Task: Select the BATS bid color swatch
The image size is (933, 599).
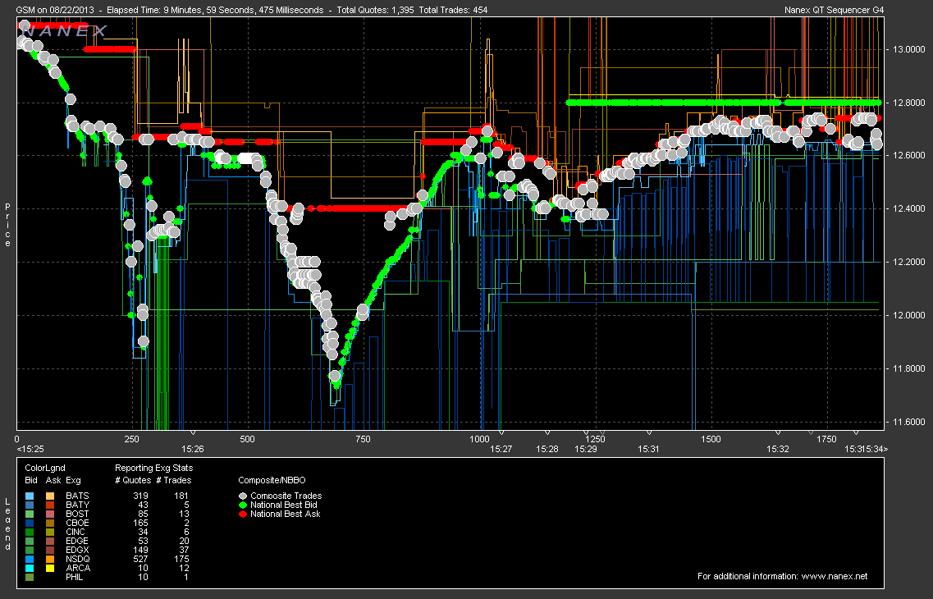Action: [30, 496]
